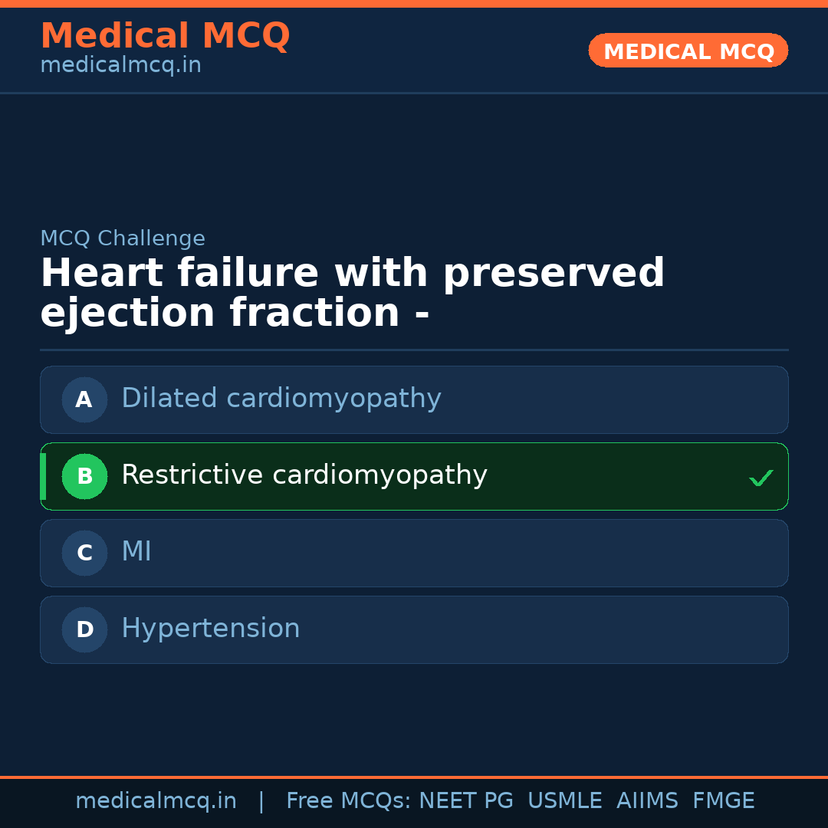The height and width of the screenshot is (828, 828).
Task: Click the circular D option badge
Action: tap(84, 629)
